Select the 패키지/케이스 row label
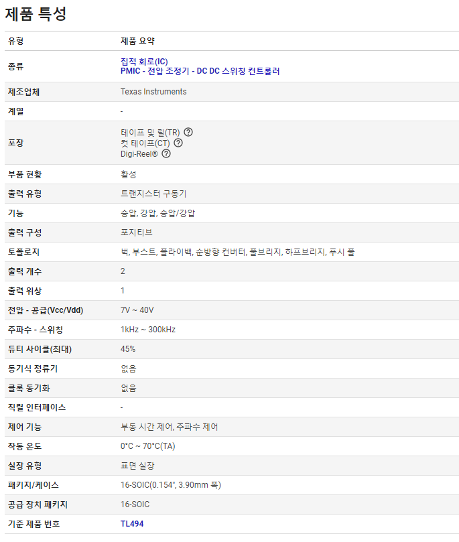 coord(34,485)
